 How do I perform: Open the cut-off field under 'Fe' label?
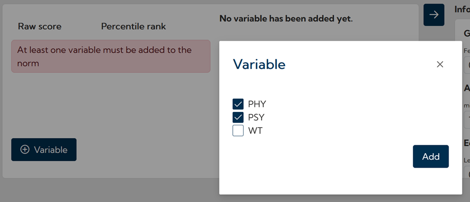[467, 65]
